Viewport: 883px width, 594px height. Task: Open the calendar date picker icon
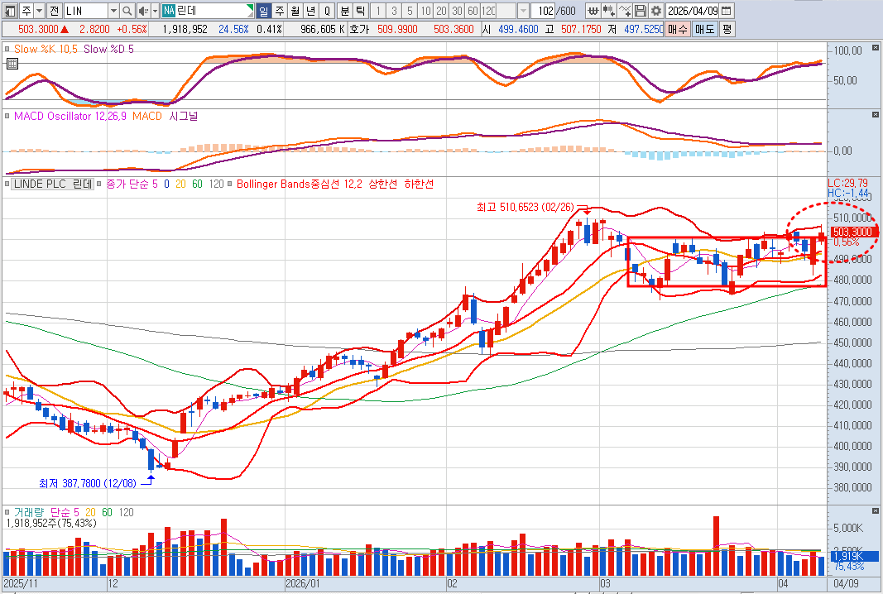pos(727,11)
